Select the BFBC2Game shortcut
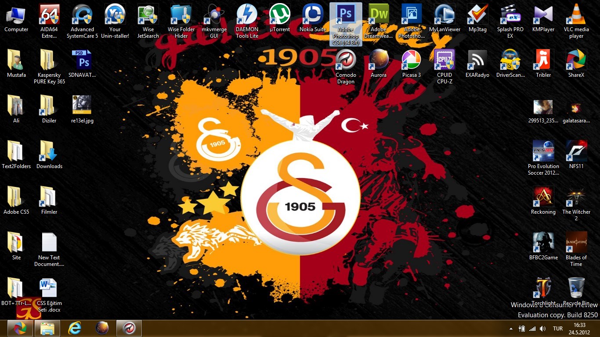This screenshot has width=600, height=337. click(x=543, y=247)
